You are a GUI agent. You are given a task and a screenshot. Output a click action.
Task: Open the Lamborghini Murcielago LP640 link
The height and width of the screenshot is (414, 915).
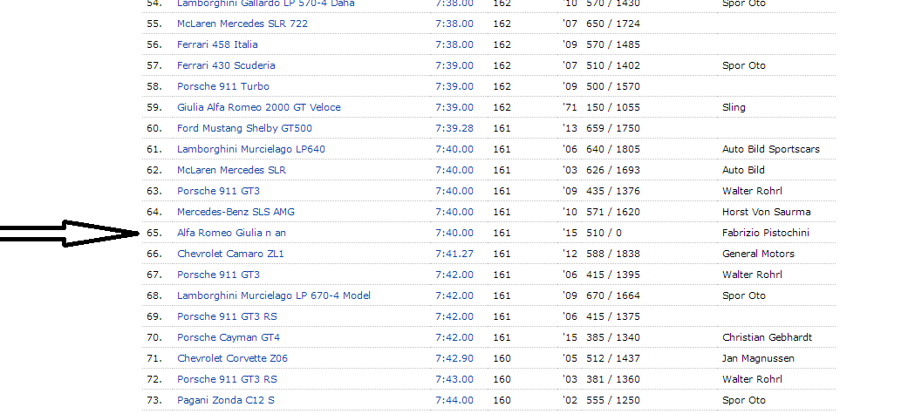(251, 150)
